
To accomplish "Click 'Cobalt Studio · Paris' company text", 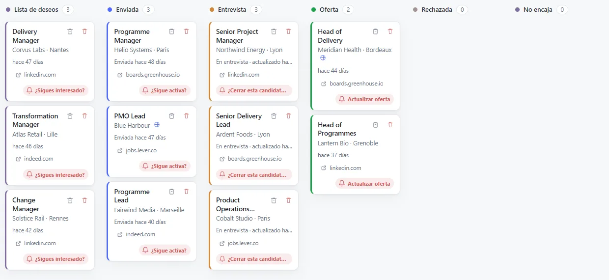I will tap(243, 219).
